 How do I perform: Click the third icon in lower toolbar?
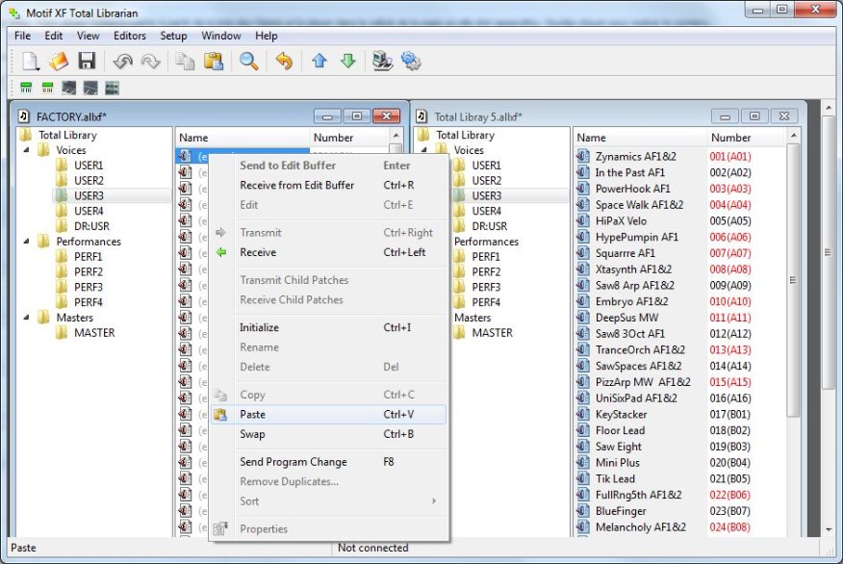pyautogui.click(x=69, y=88)
